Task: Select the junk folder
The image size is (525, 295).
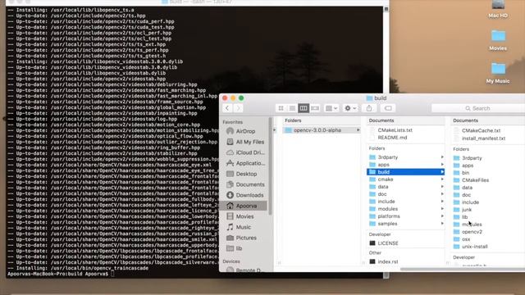Action: tap(467, 210)
